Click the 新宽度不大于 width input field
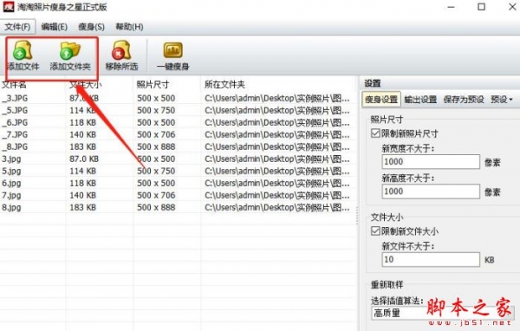 431,162
